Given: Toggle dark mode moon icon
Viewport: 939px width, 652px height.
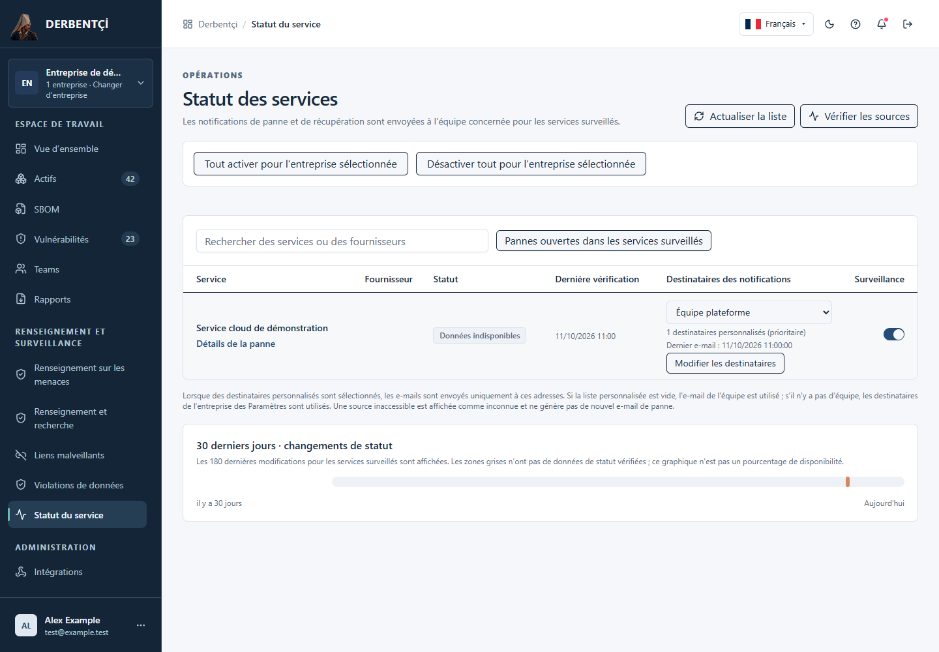Looking at the screenshot, I should [829, 24].
